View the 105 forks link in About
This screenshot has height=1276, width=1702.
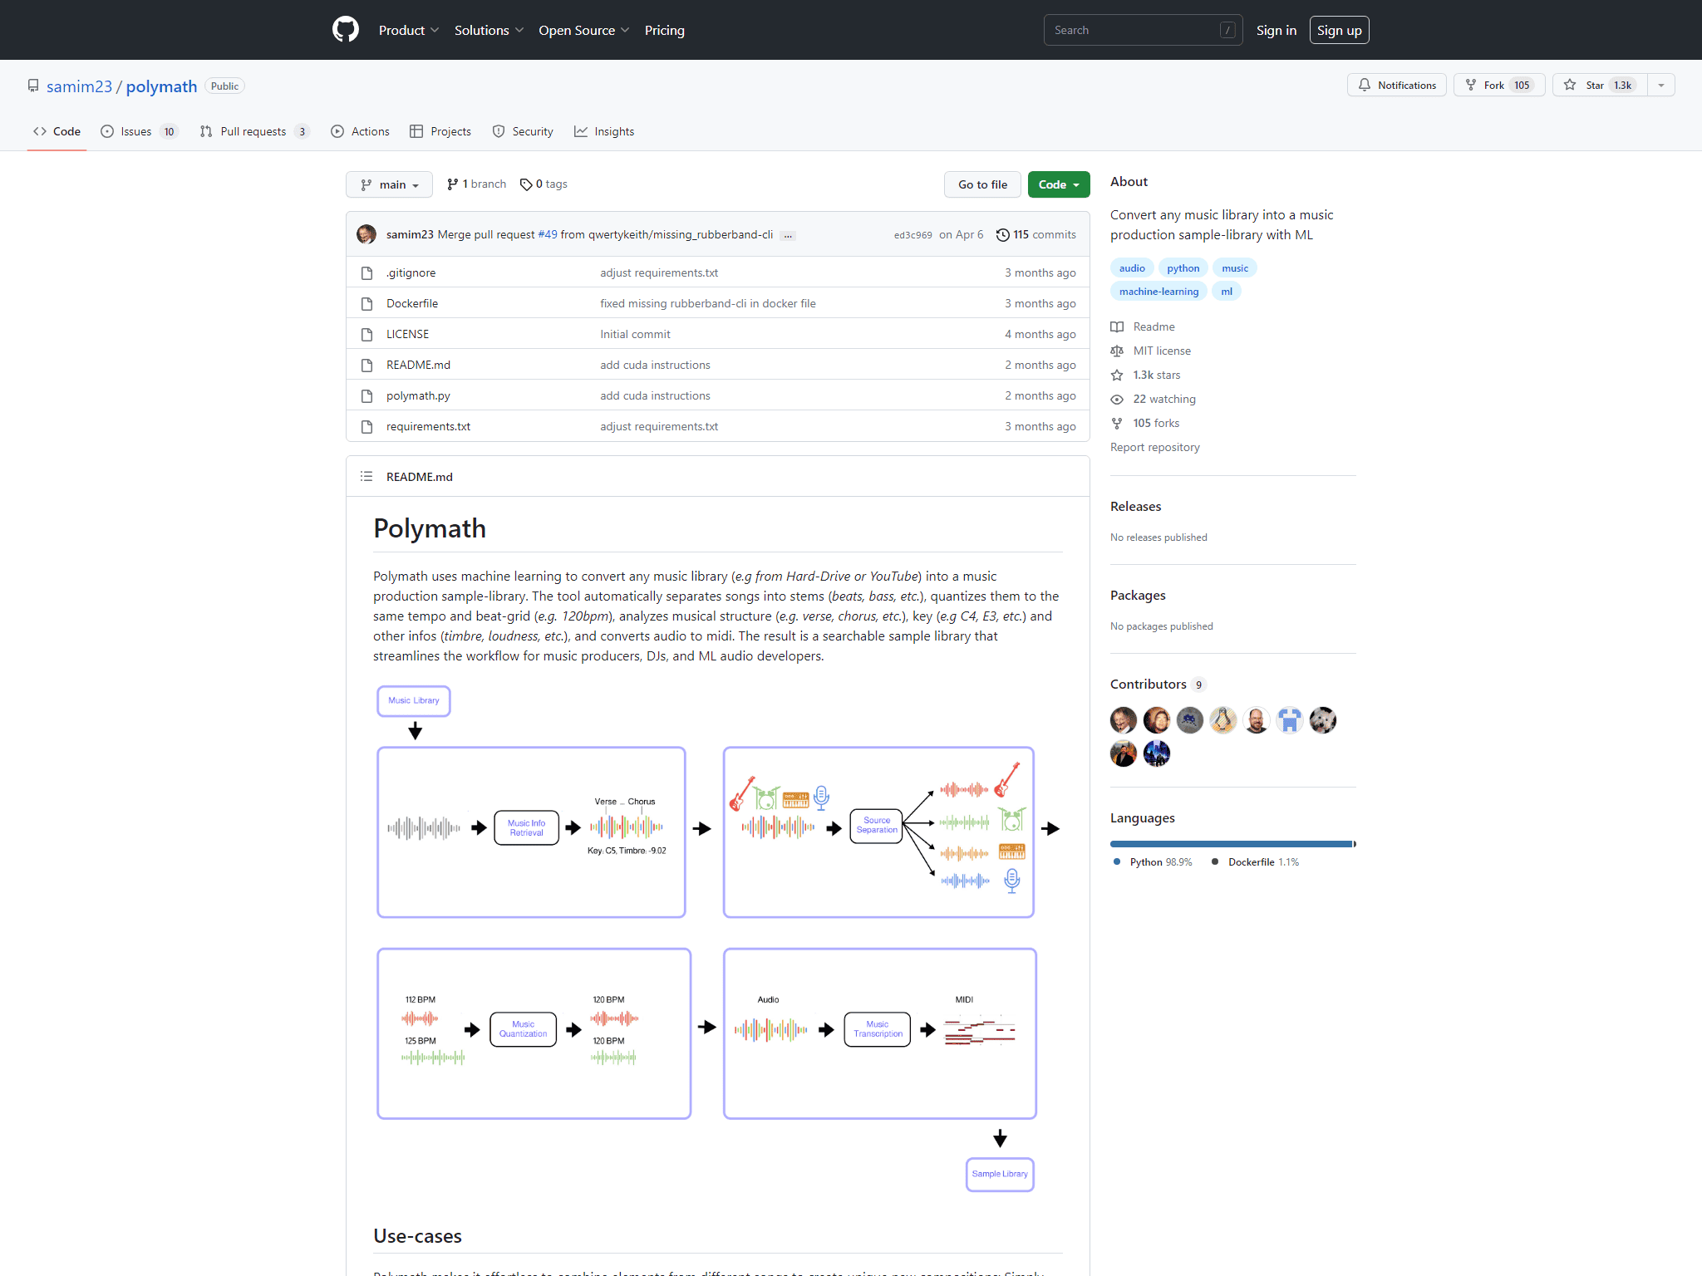[x=1144, y=423]
